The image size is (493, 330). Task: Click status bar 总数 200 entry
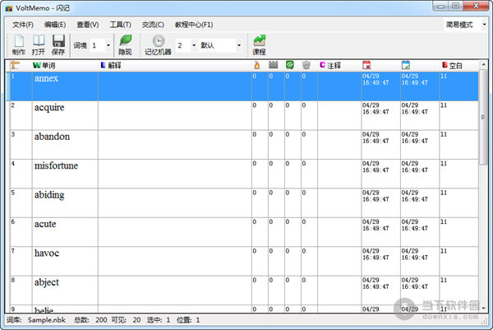click(90, 320)
